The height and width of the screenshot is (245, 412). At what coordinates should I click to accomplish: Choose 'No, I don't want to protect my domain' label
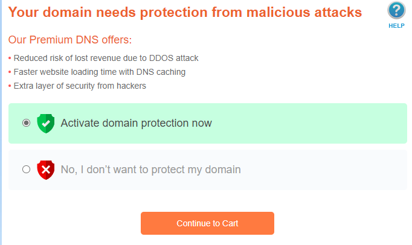coord(150,170)
